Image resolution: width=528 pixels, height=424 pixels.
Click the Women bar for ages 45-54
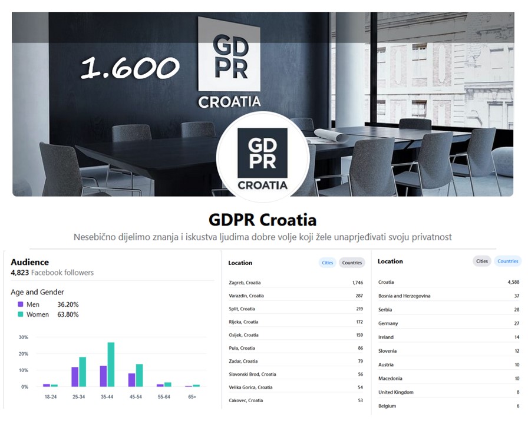click(x=140, y=376)
